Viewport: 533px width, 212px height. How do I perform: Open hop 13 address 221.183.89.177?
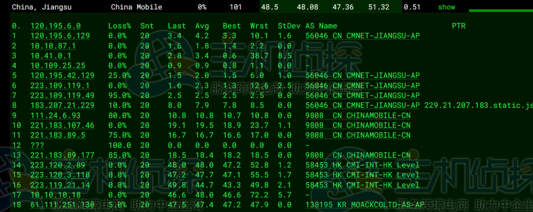[x=62, y=155]
